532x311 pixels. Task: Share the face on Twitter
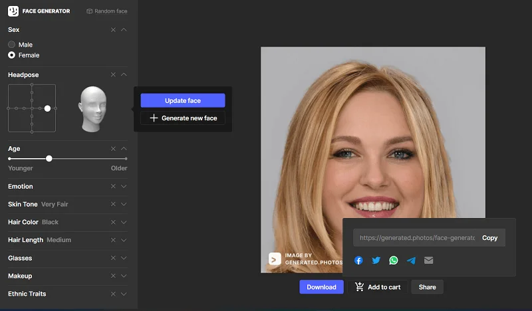tap(376, 260)
